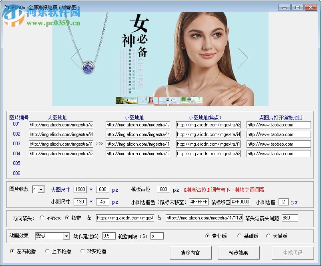
Task: Expand the 动画效果 animation effect dropdown
Action: pos(66,236)
